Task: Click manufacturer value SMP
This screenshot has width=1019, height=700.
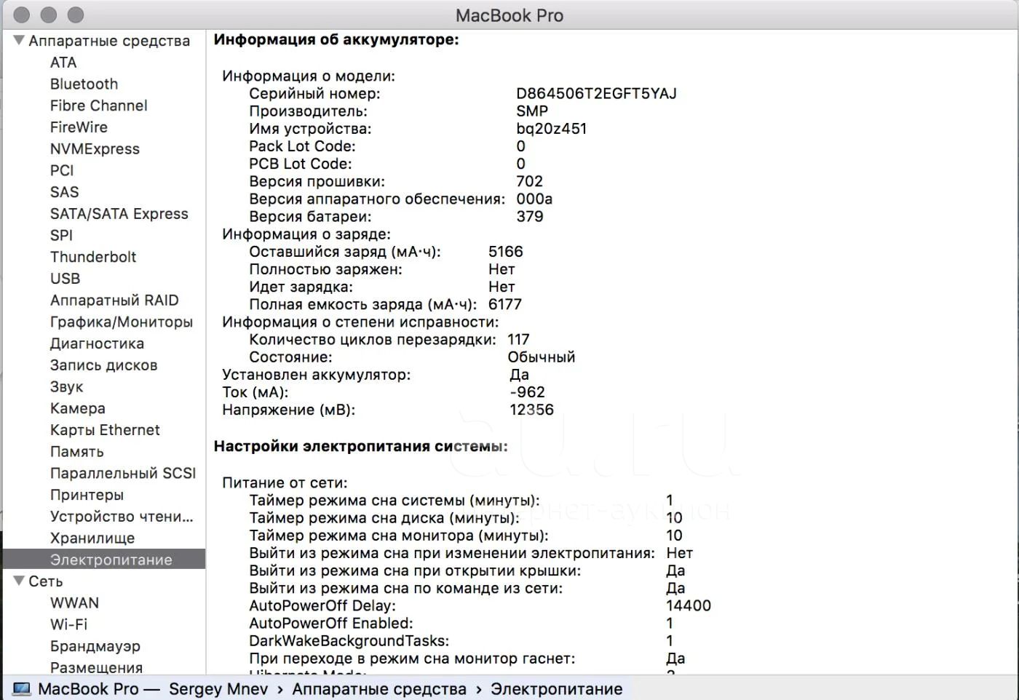Action: coord(532,111)
